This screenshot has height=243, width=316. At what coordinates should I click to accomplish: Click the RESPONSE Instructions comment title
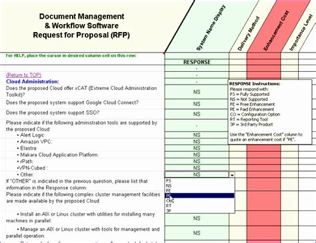pyautogui.click(x=255, y=84)
